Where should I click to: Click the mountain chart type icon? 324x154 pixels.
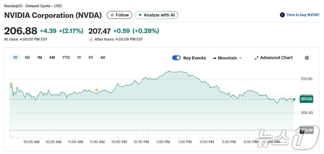pyautogui.click(x=215, y=58)
